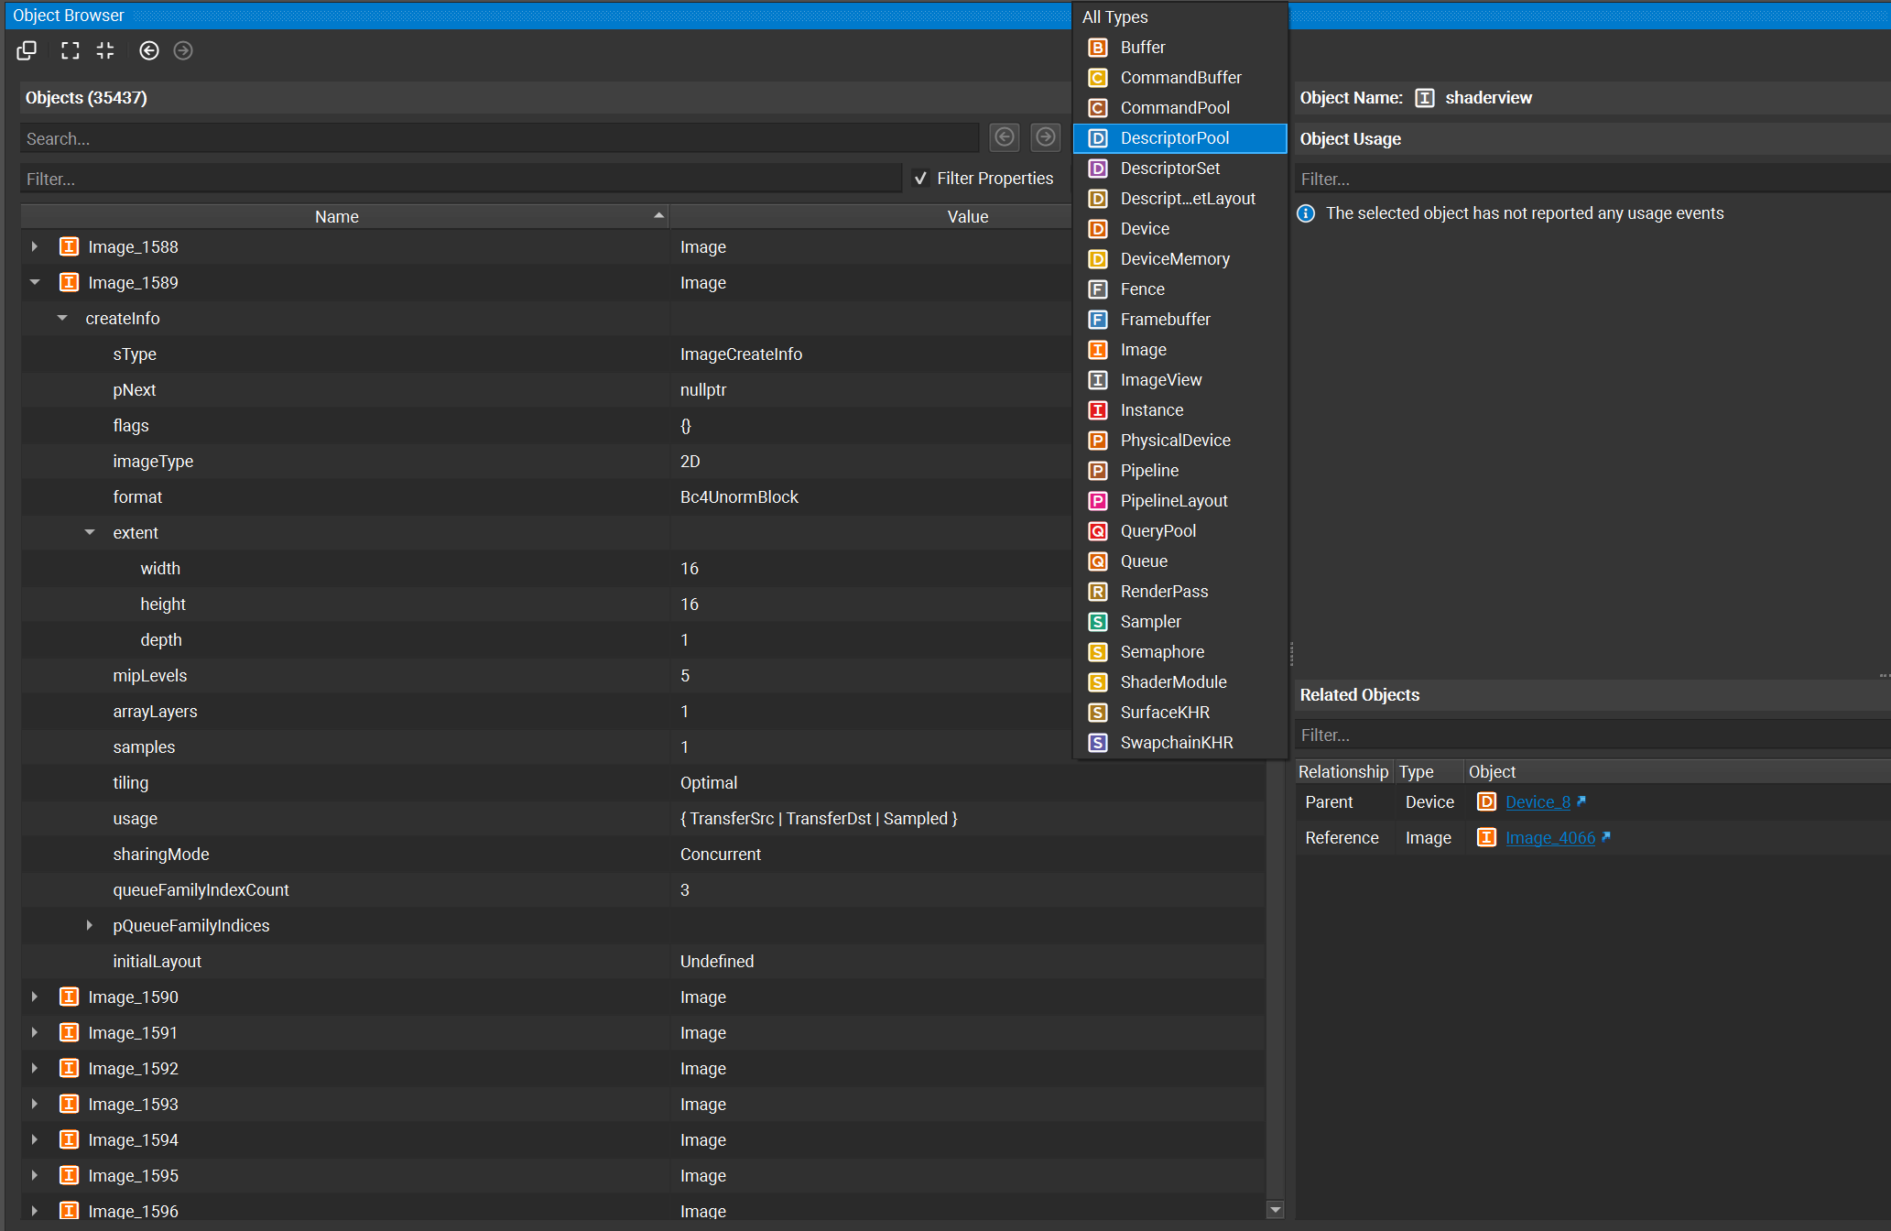Click the Image icon next to Image_1589

(x=69, y=282)
